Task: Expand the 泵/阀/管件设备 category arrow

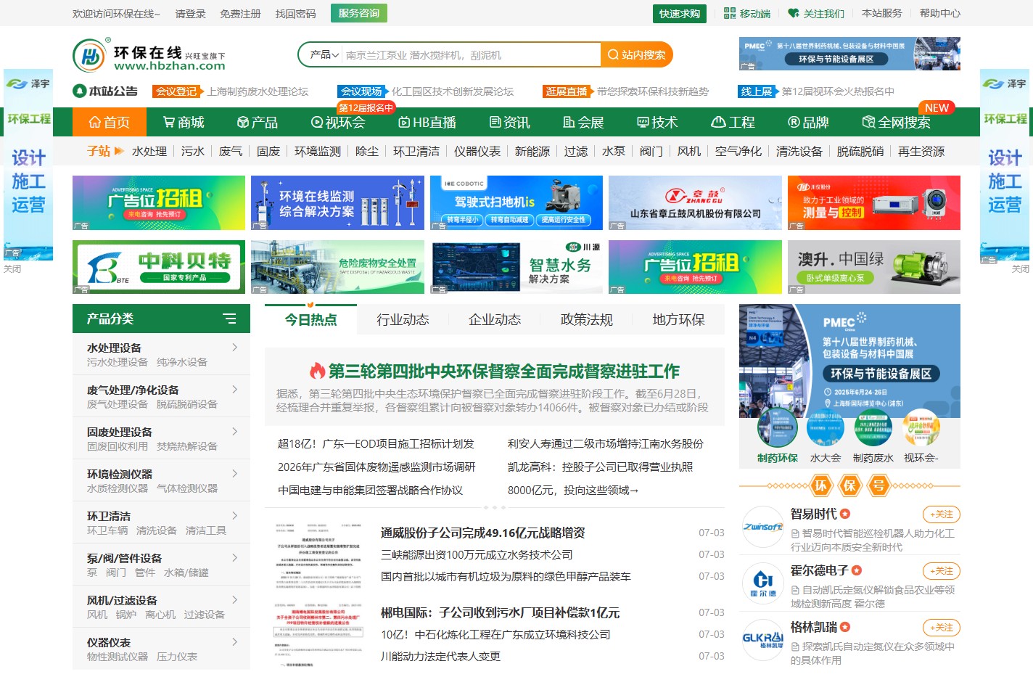Action: 234,558
